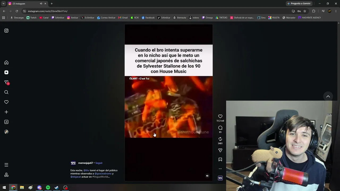Bookmark this page with star icon
Viewport: 340px width, 191px height.
click(305, 11)
